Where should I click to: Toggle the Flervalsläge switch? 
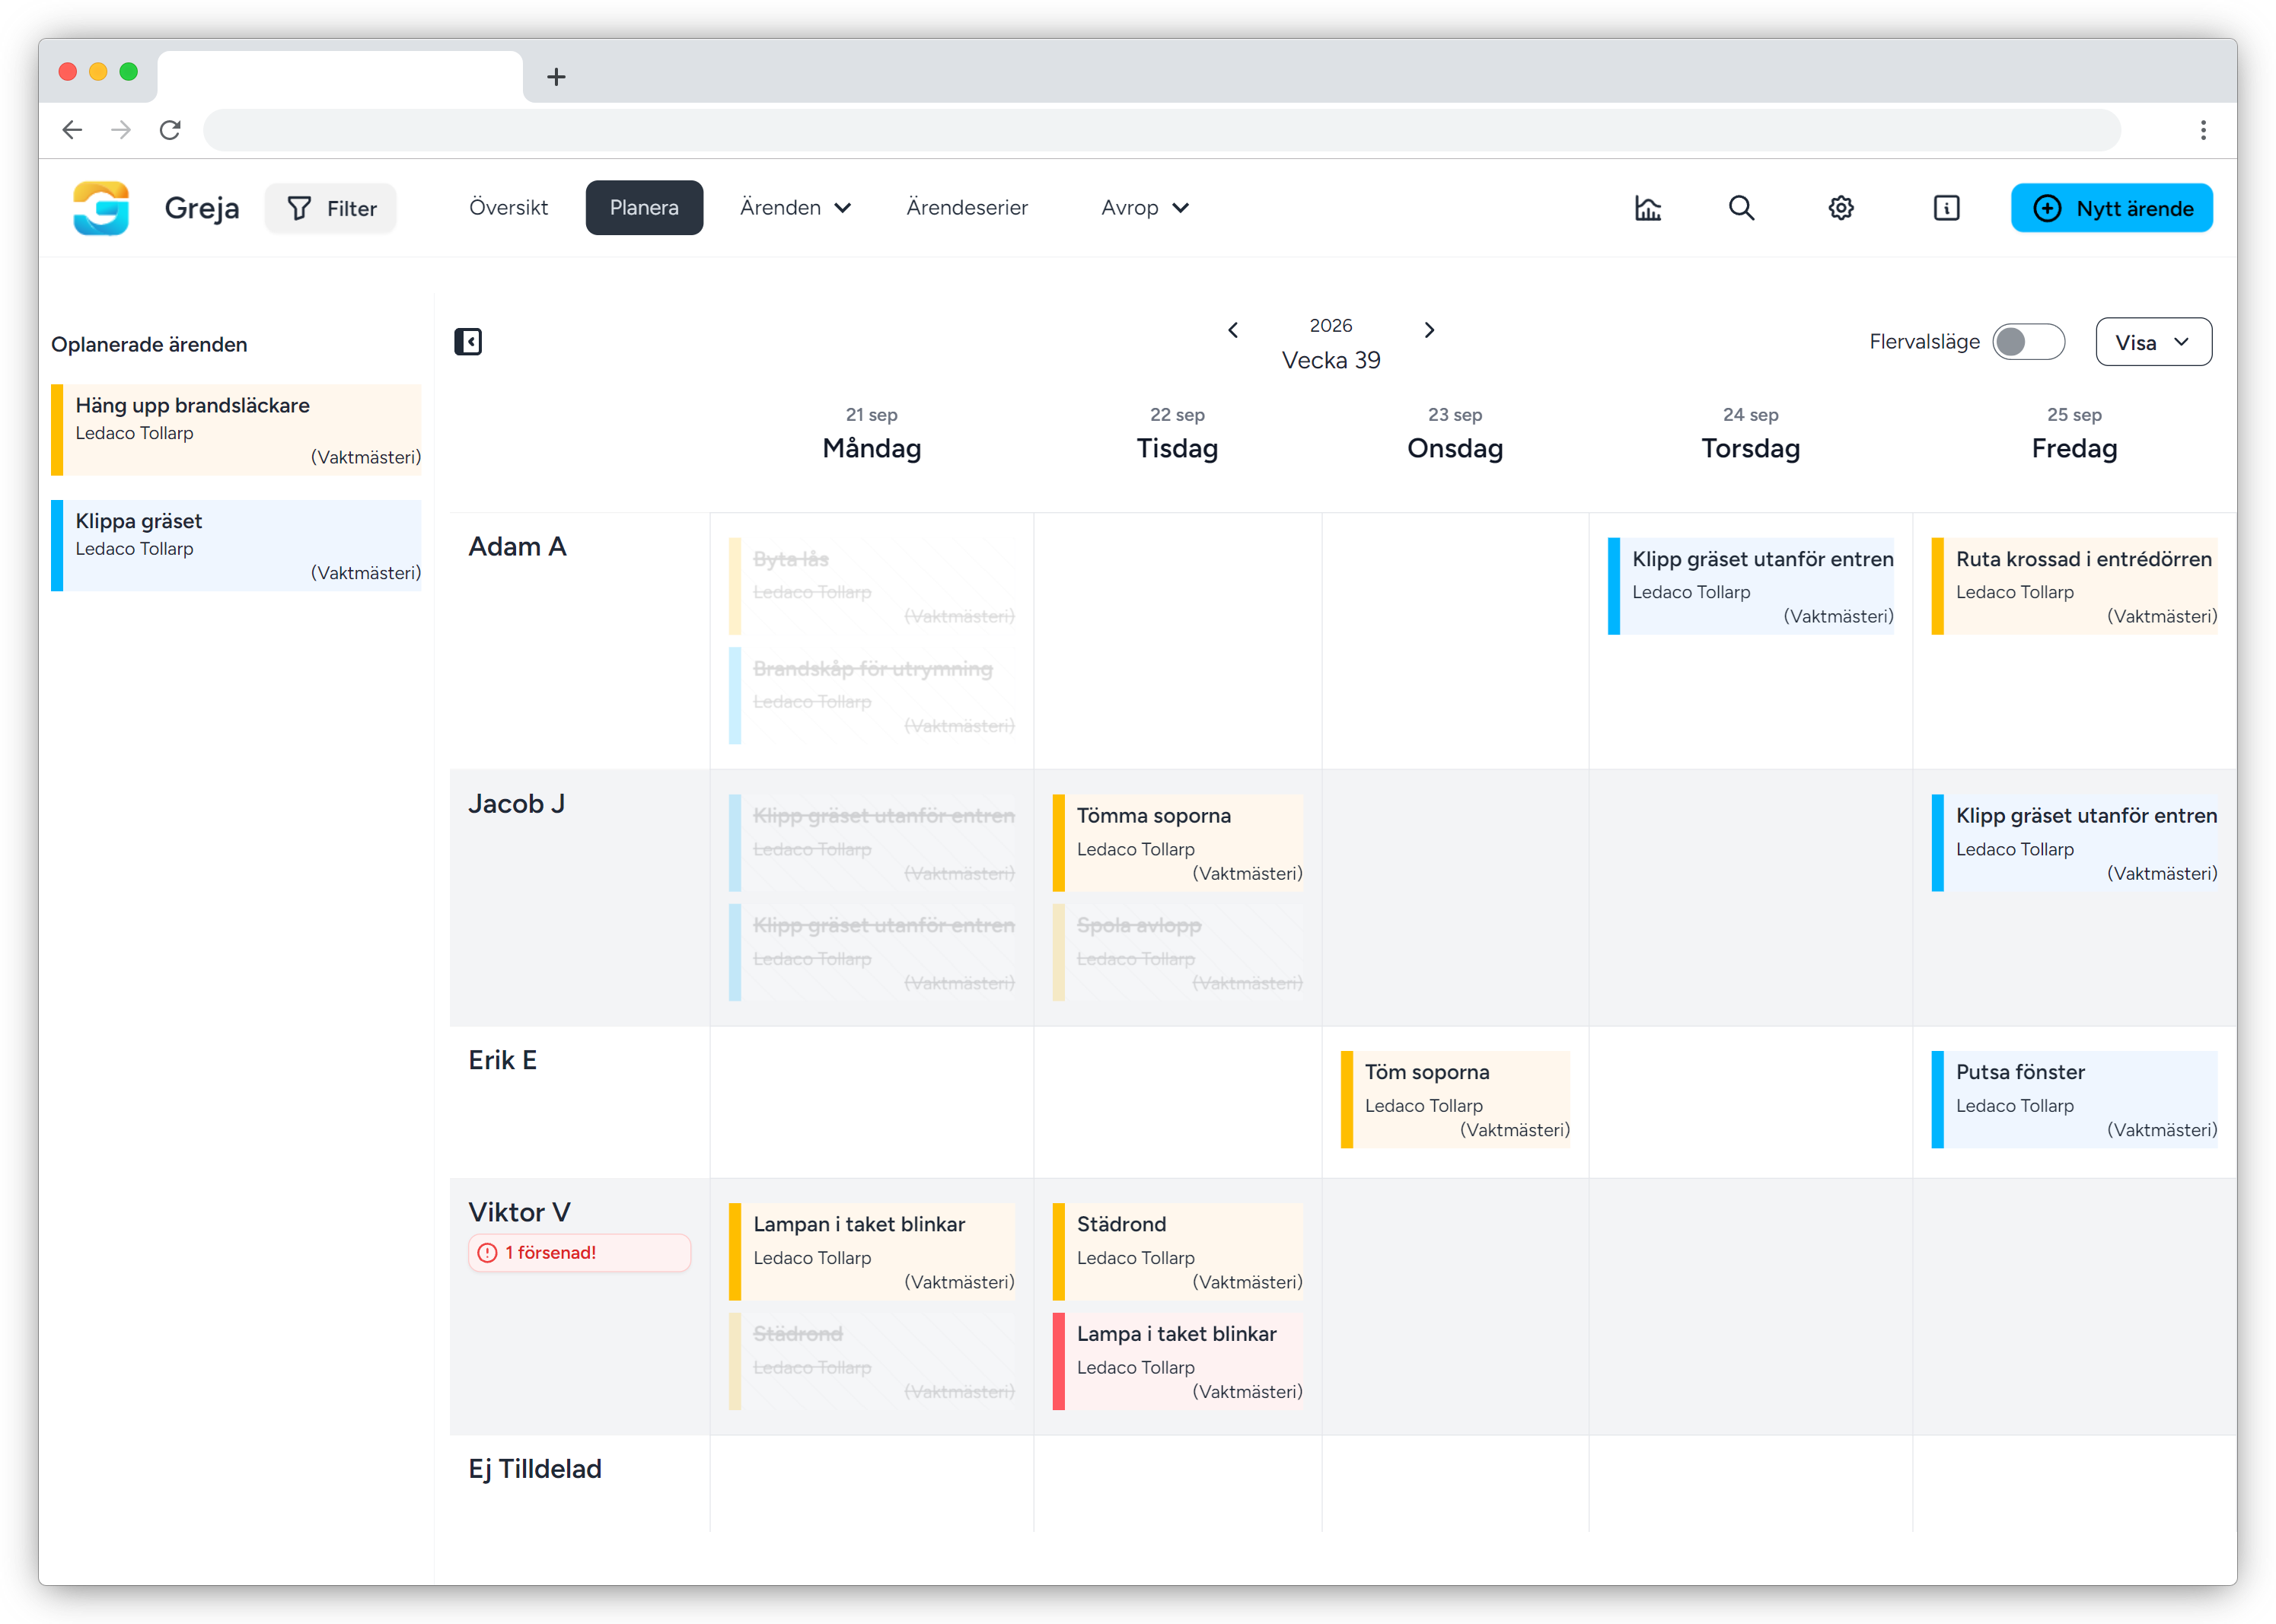coord(2028,342)
